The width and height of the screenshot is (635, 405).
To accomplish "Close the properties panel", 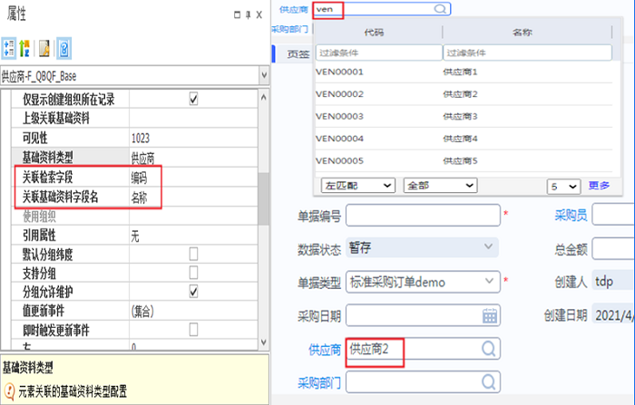I will pos(259,15).
